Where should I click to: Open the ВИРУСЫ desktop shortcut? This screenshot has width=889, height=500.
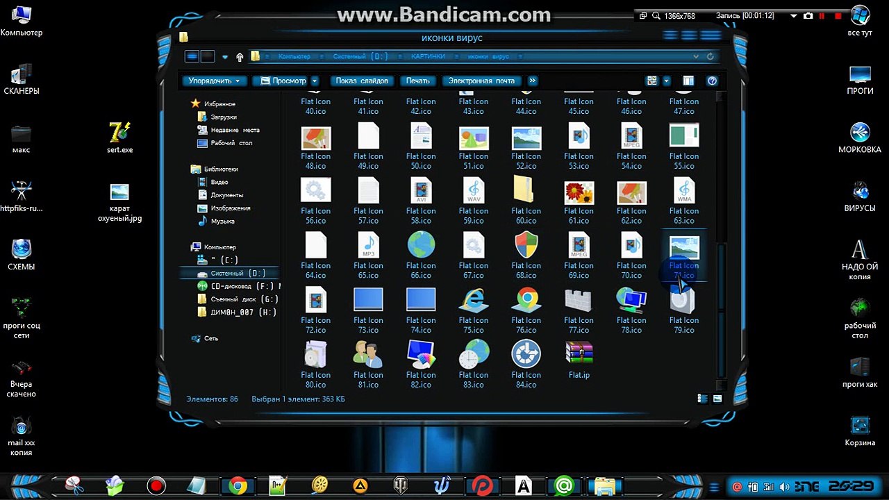[860, 197]
